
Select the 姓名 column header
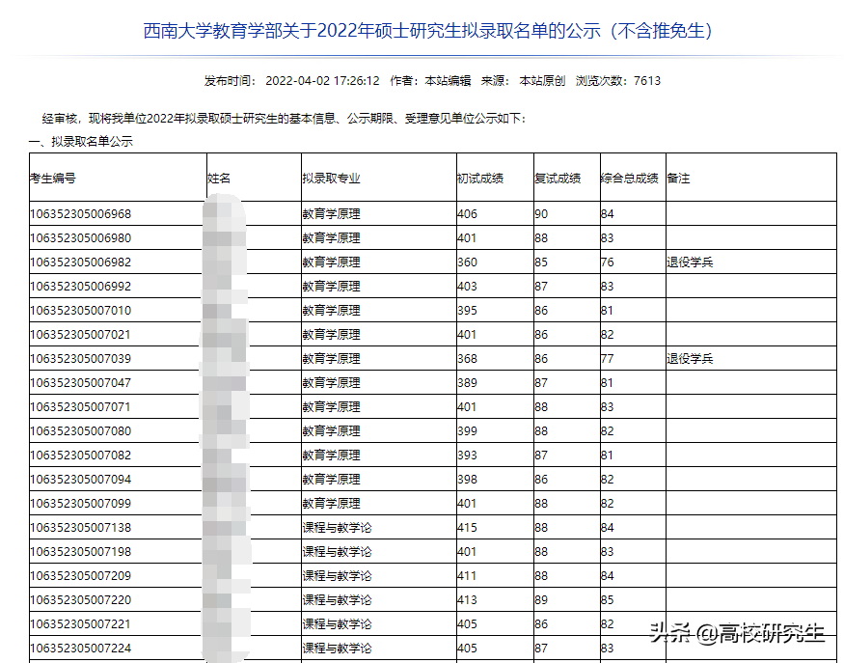(221, 177)
